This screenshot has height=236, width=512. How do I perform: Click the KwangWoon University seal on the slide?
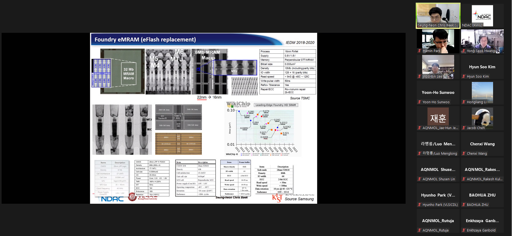[x=132, y=197]
